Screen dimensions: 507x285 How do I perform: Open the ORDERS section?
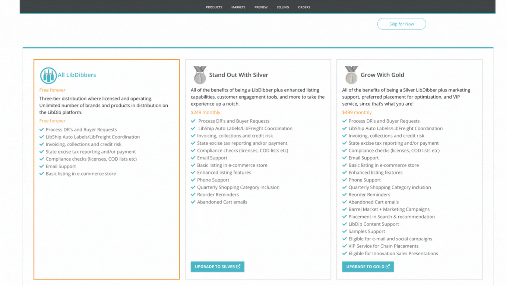coord(304,7)
